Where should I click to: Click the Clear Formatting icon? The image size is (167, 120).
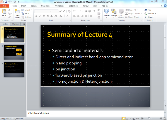pos(69,11)
